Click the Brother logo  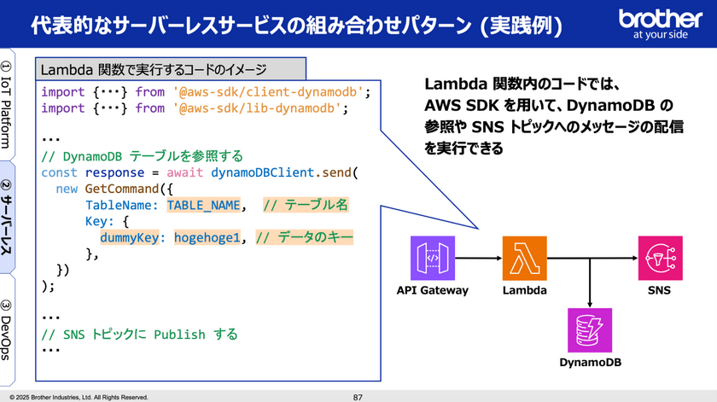(x=660, y=25)
